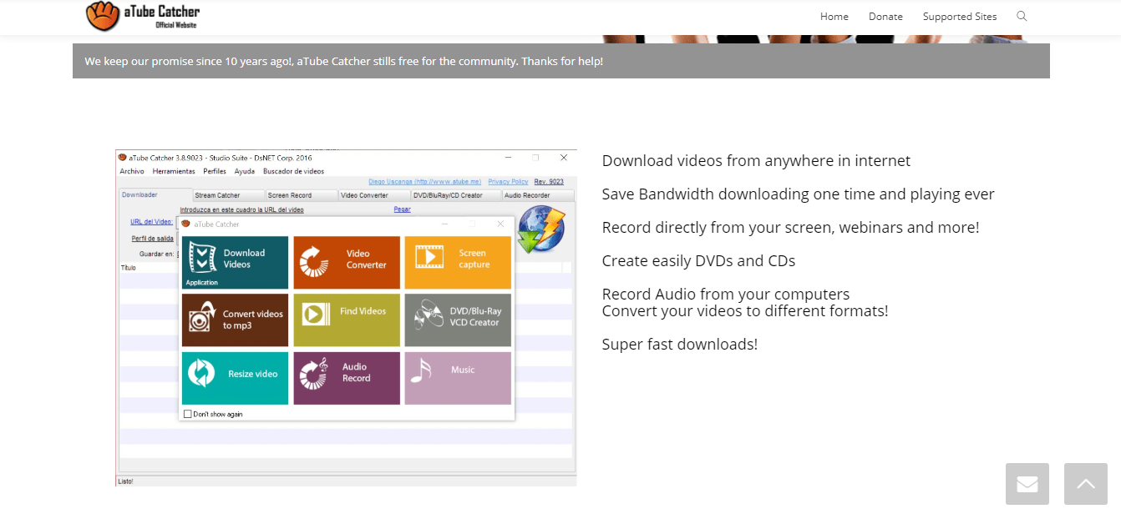Viewport: 1121px width, 529px height.
Task: Click the Diego Uscanga website link
Action: pos(424,182)
